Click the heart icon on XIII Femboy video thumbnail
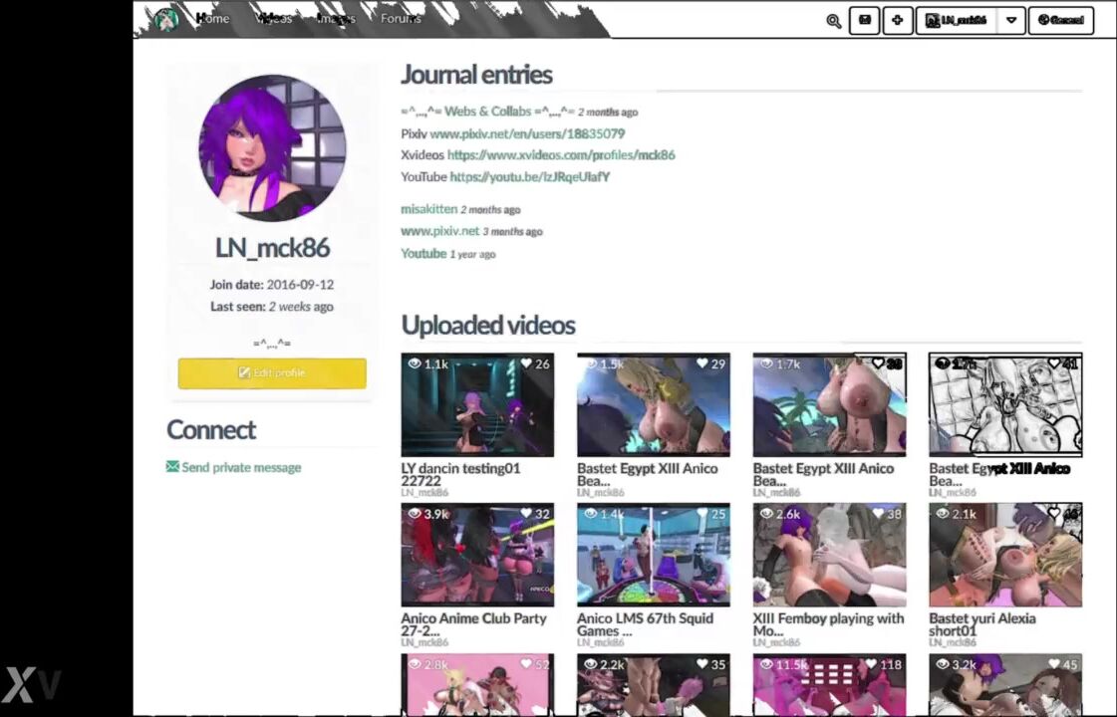Image resolution: width=1117 pixels, height=717 pixels. point(879,514)
